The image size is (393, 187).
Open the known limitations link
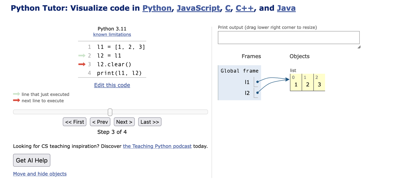[x=112, y=35]
